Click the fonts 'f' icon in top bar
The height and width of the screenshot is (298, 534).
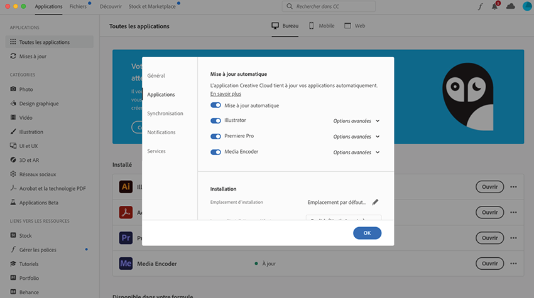480,6
